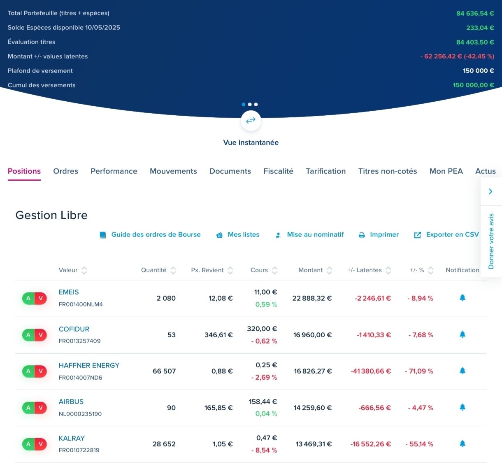Viewport: 502px width, 474px height.
Task: Sort by +/- Latentes column arrows
Action: coord(388,270)
